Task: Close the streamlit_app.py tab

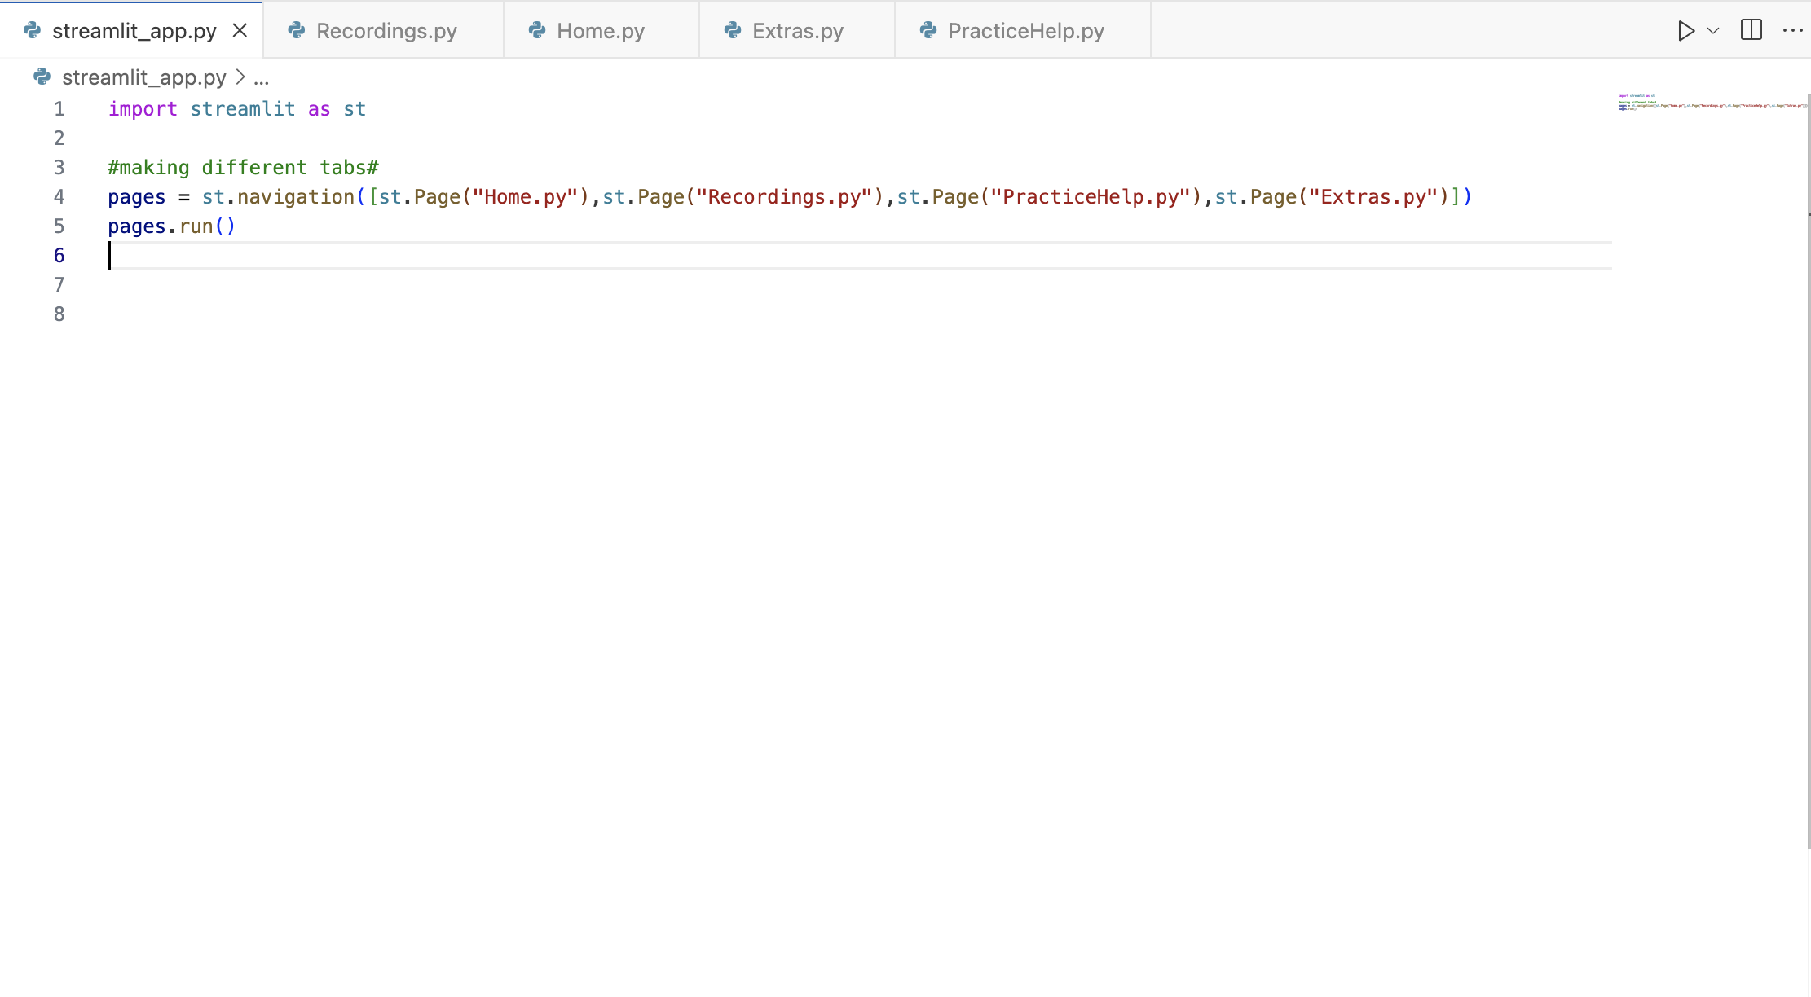Action: point(240,31)
